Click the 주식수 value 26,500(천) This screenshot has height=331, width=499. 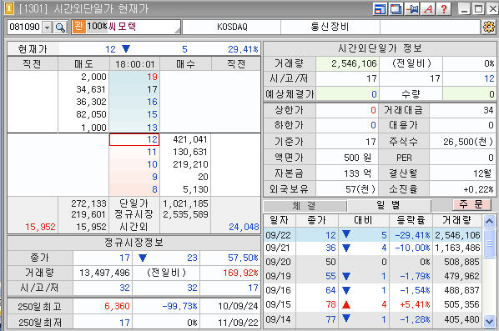click(x=462, y=142)
